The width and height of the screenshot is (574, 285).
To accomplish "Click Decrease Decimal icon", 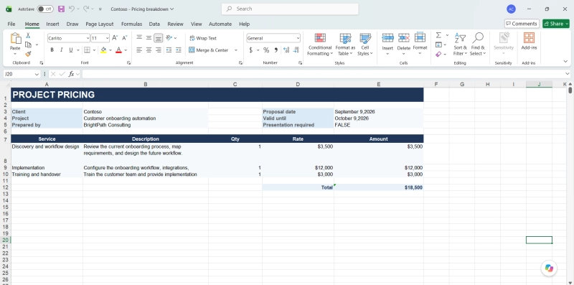I will pyautogui.click(x=296, y=50).
